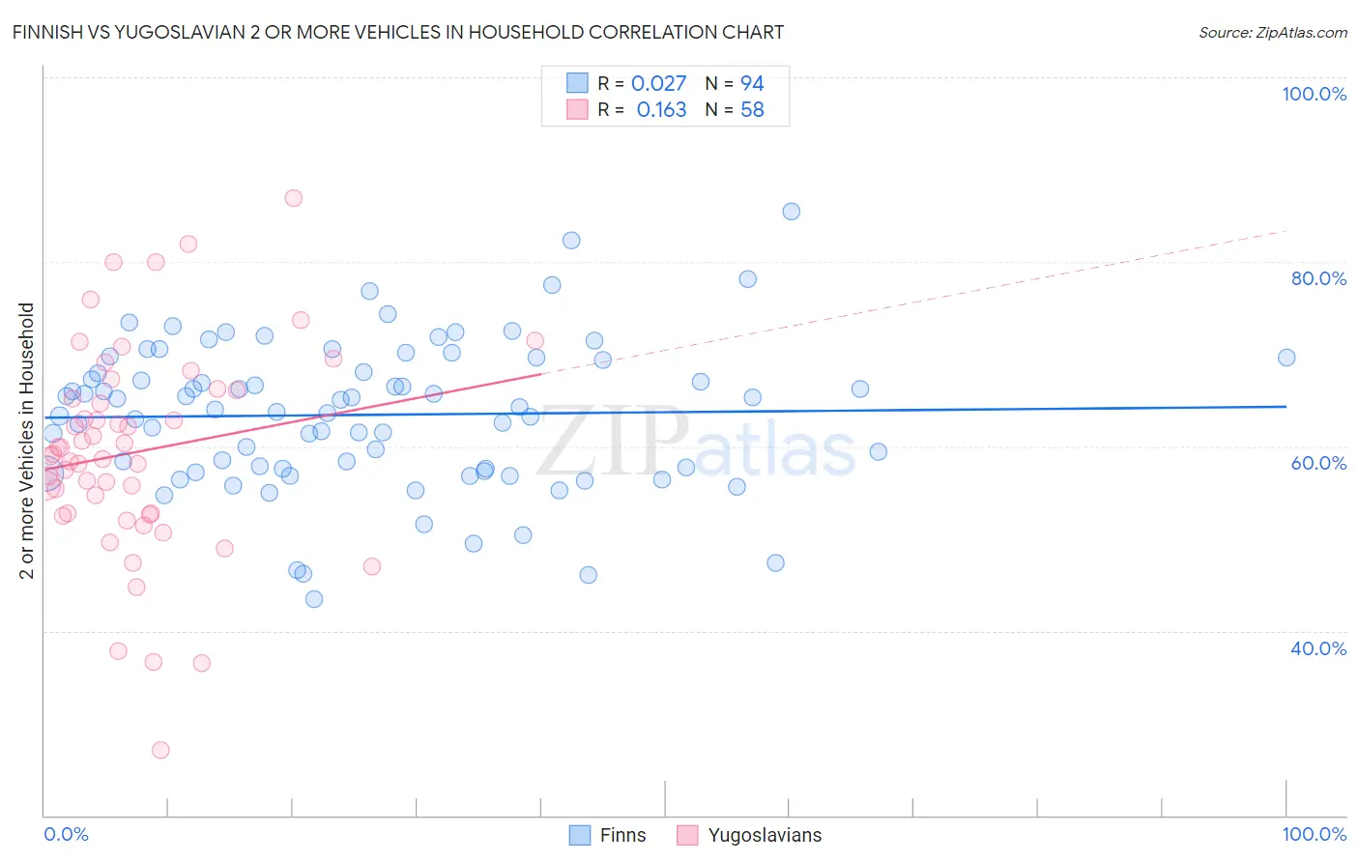Click the y-axis title 2 or more Vehicles
The image size is (1359, 862).
pos(27,441)
